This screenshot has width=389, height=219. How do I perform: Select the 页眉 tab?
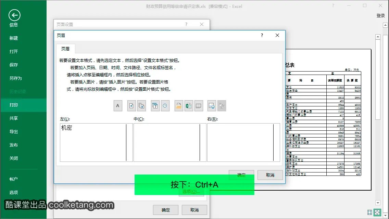click(65, 49)
